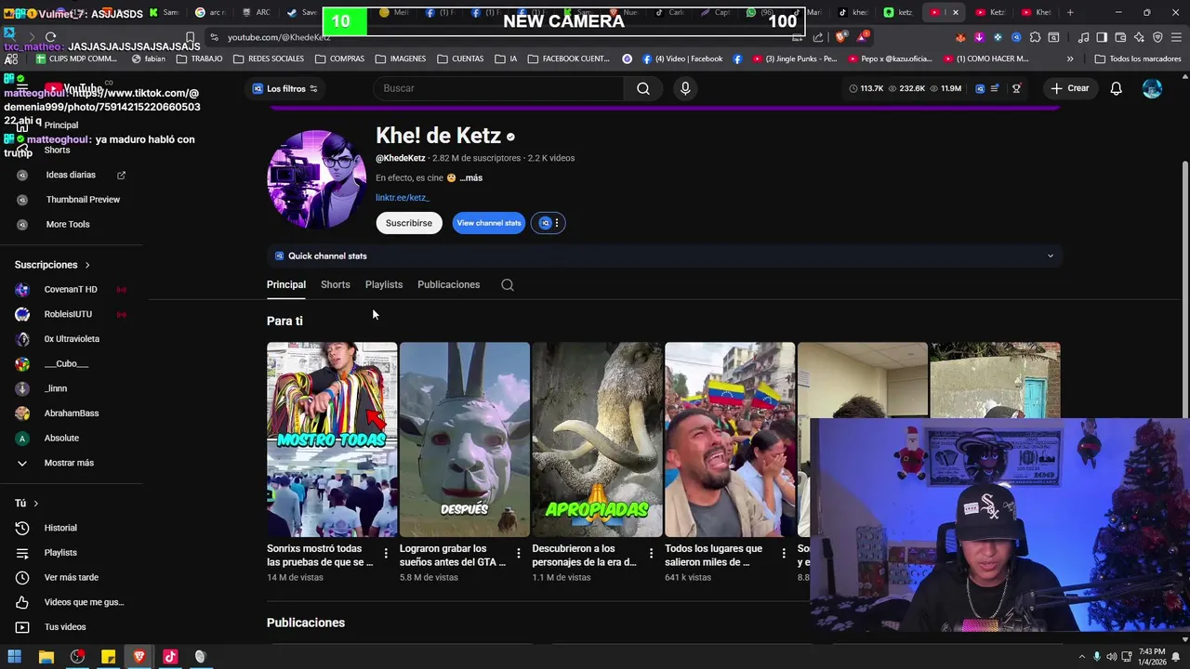Open the TRABAJO bookmarks folder
The image size is (1190, 669).
[x=199, y=59]
